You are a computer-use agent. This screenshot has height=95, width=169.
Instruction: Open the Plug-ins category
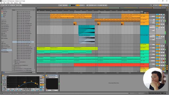5,32
